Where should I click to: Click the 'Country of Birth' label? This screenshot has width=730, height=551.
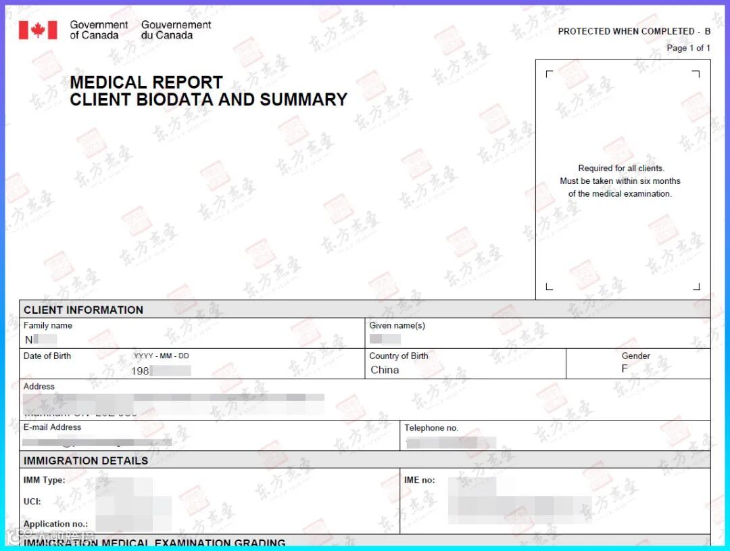point(399,356)
